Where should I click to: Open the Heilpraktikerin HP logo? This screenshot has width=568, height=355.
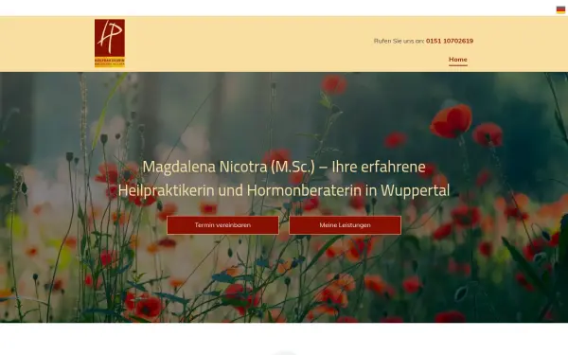click(x=110, y=44)
